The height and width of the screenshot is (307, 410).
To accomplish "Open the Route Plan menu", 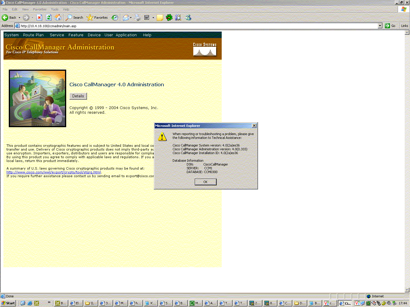I will point(33,35).
